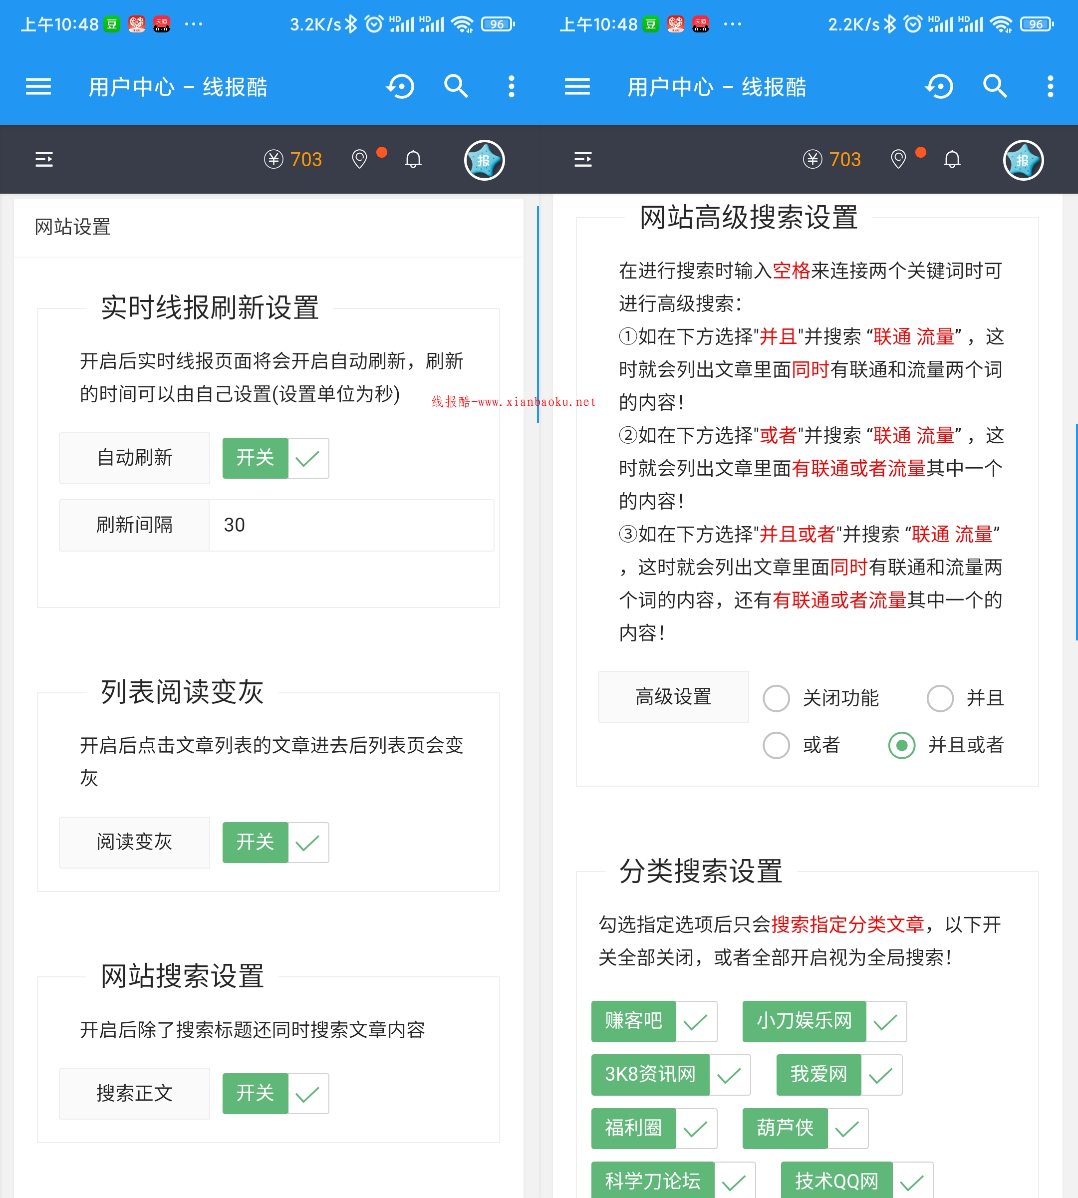Open user avatar in right screen
This screenshot has width=1078, height=1198.
pyautogui.click(x=1024, y=160)
